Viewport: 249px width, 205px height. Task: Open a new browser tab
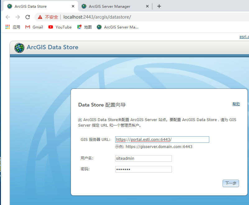click(159, 6)
